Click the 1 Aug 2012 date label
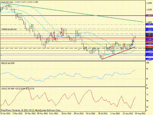The width and height of the screenshot is (153, 115). pyautogui.click(x=115, y=114)
